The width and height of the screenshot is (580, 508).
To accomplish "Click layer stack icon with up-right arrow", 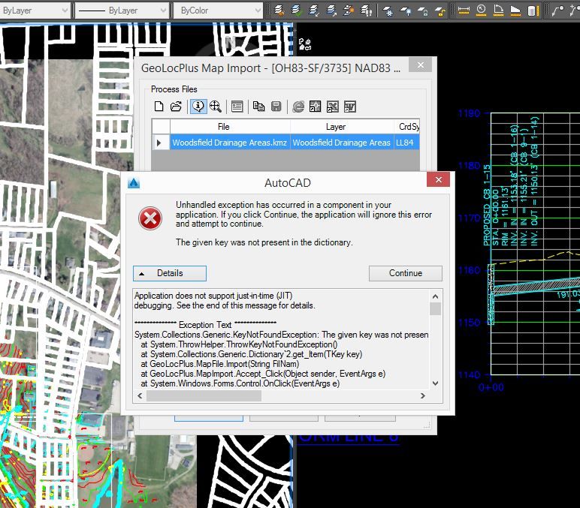I will [332, 11].
